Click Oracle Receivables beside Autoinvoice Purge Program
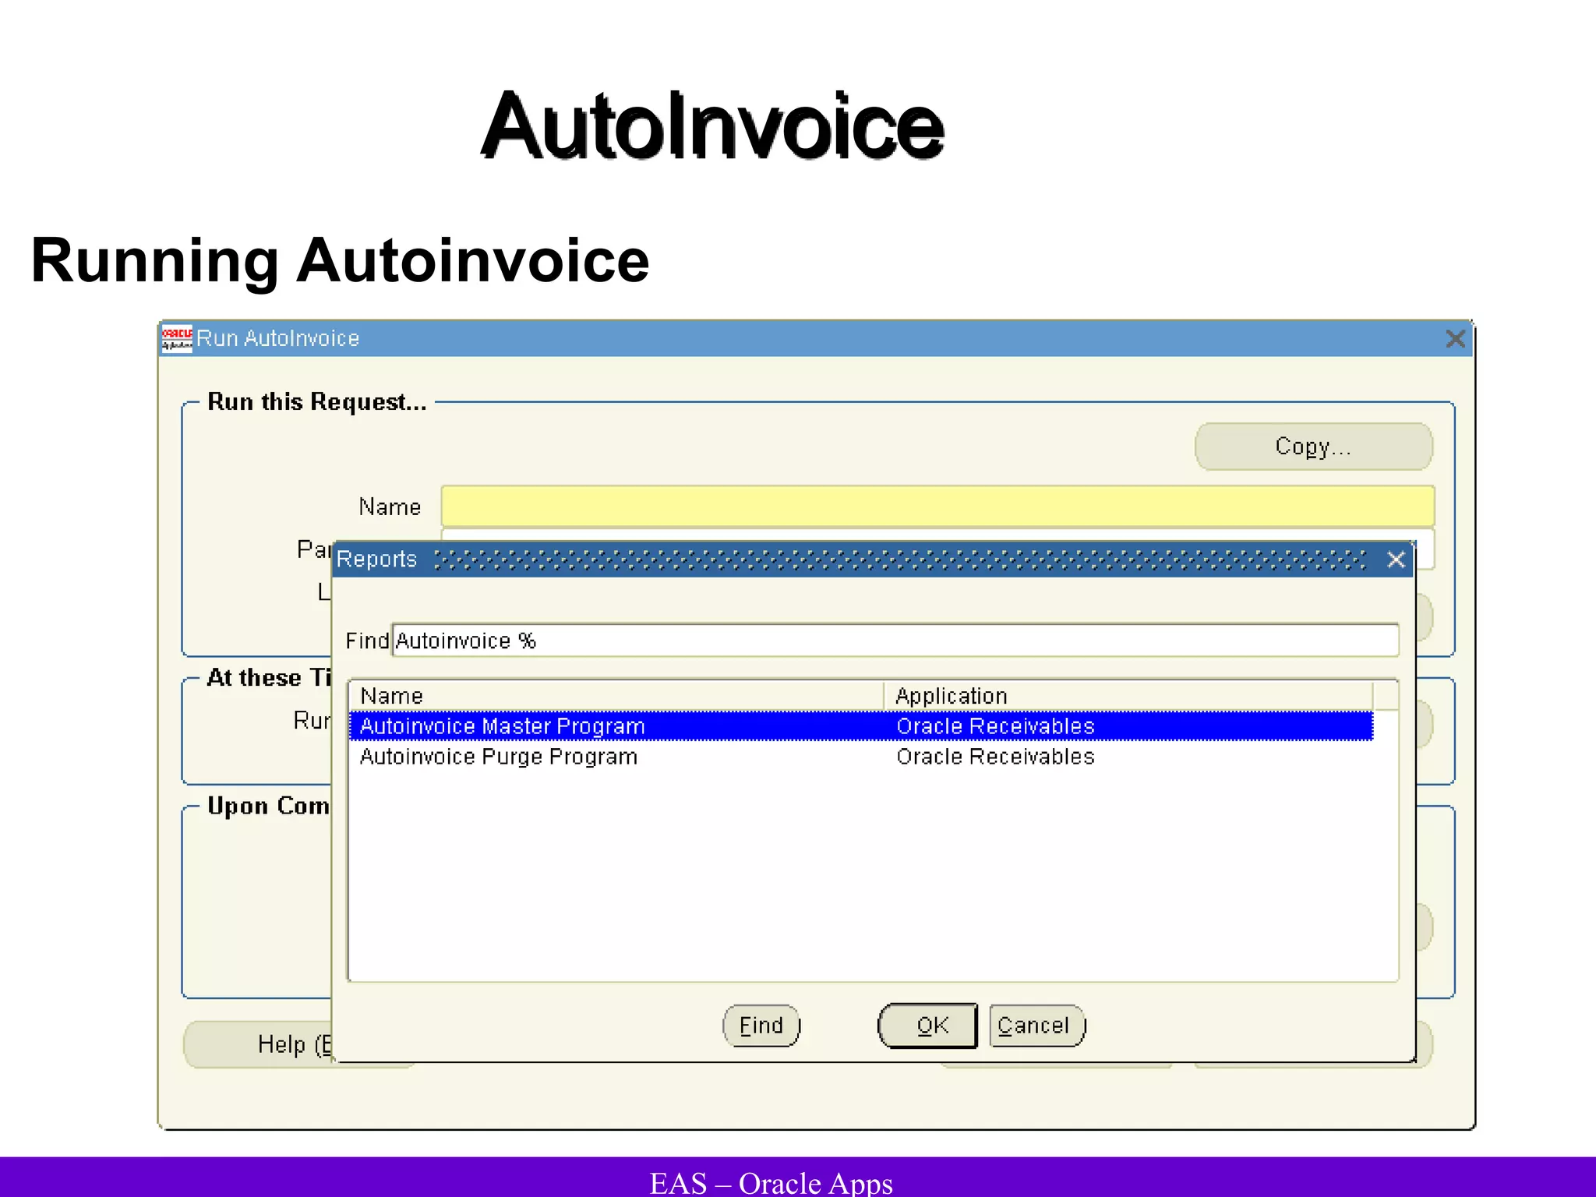The height and width of the screenshot is (1197, 1596). 995,757
